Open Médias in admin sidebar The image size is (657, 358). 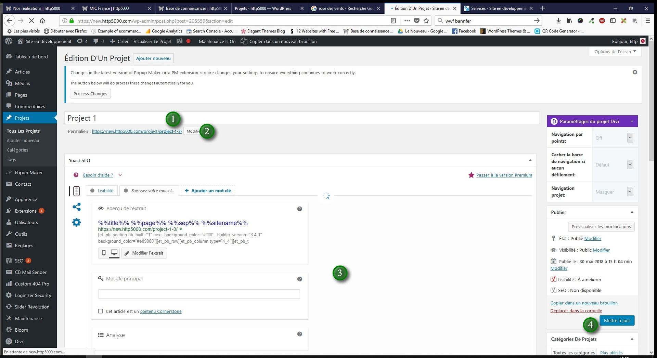(x=22, y=83)
